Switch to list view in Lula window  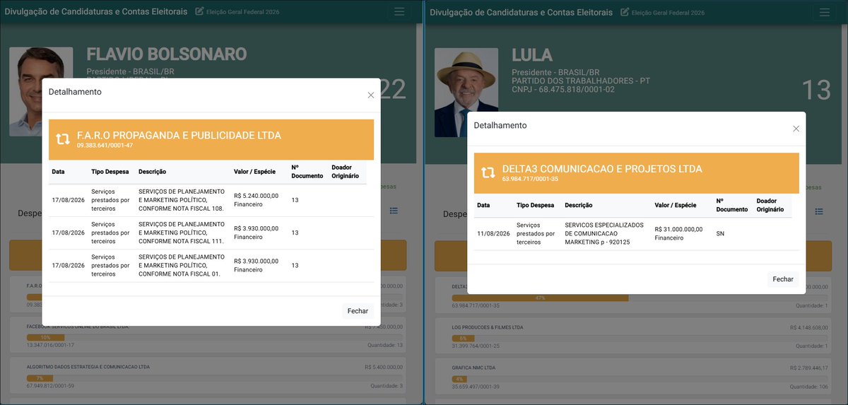coord(819,212)
